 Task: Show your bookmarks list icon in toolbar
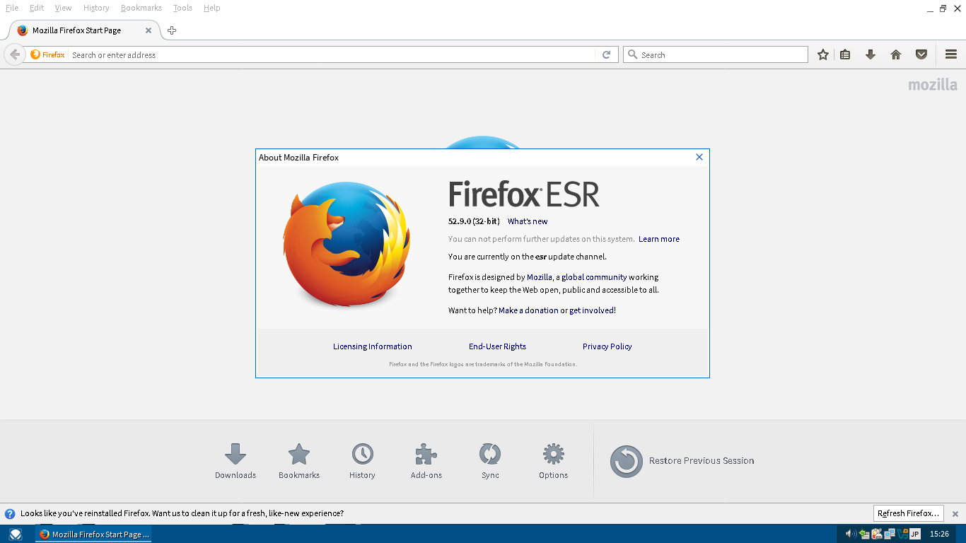[845, 54]
